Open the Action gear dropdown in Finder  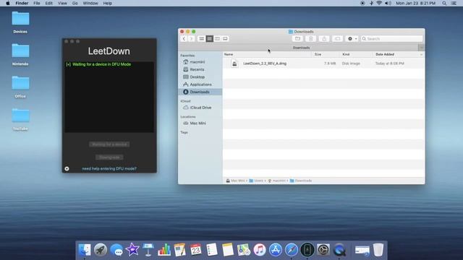[352, 38]
